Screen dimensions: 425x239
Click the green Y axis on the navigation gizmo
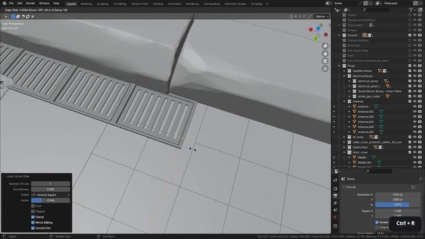315,39
